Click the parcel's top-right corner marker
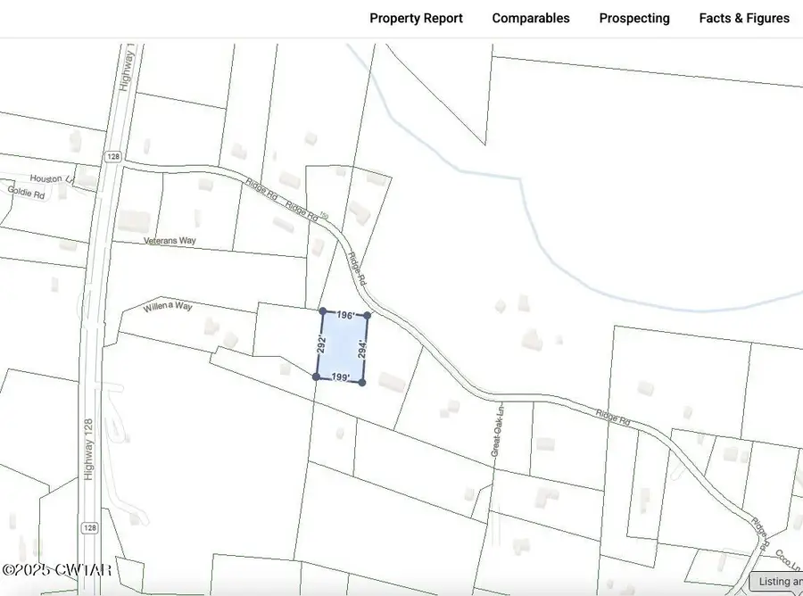The width and height of the screenshot is (803, 596). (x=367, y=315)
